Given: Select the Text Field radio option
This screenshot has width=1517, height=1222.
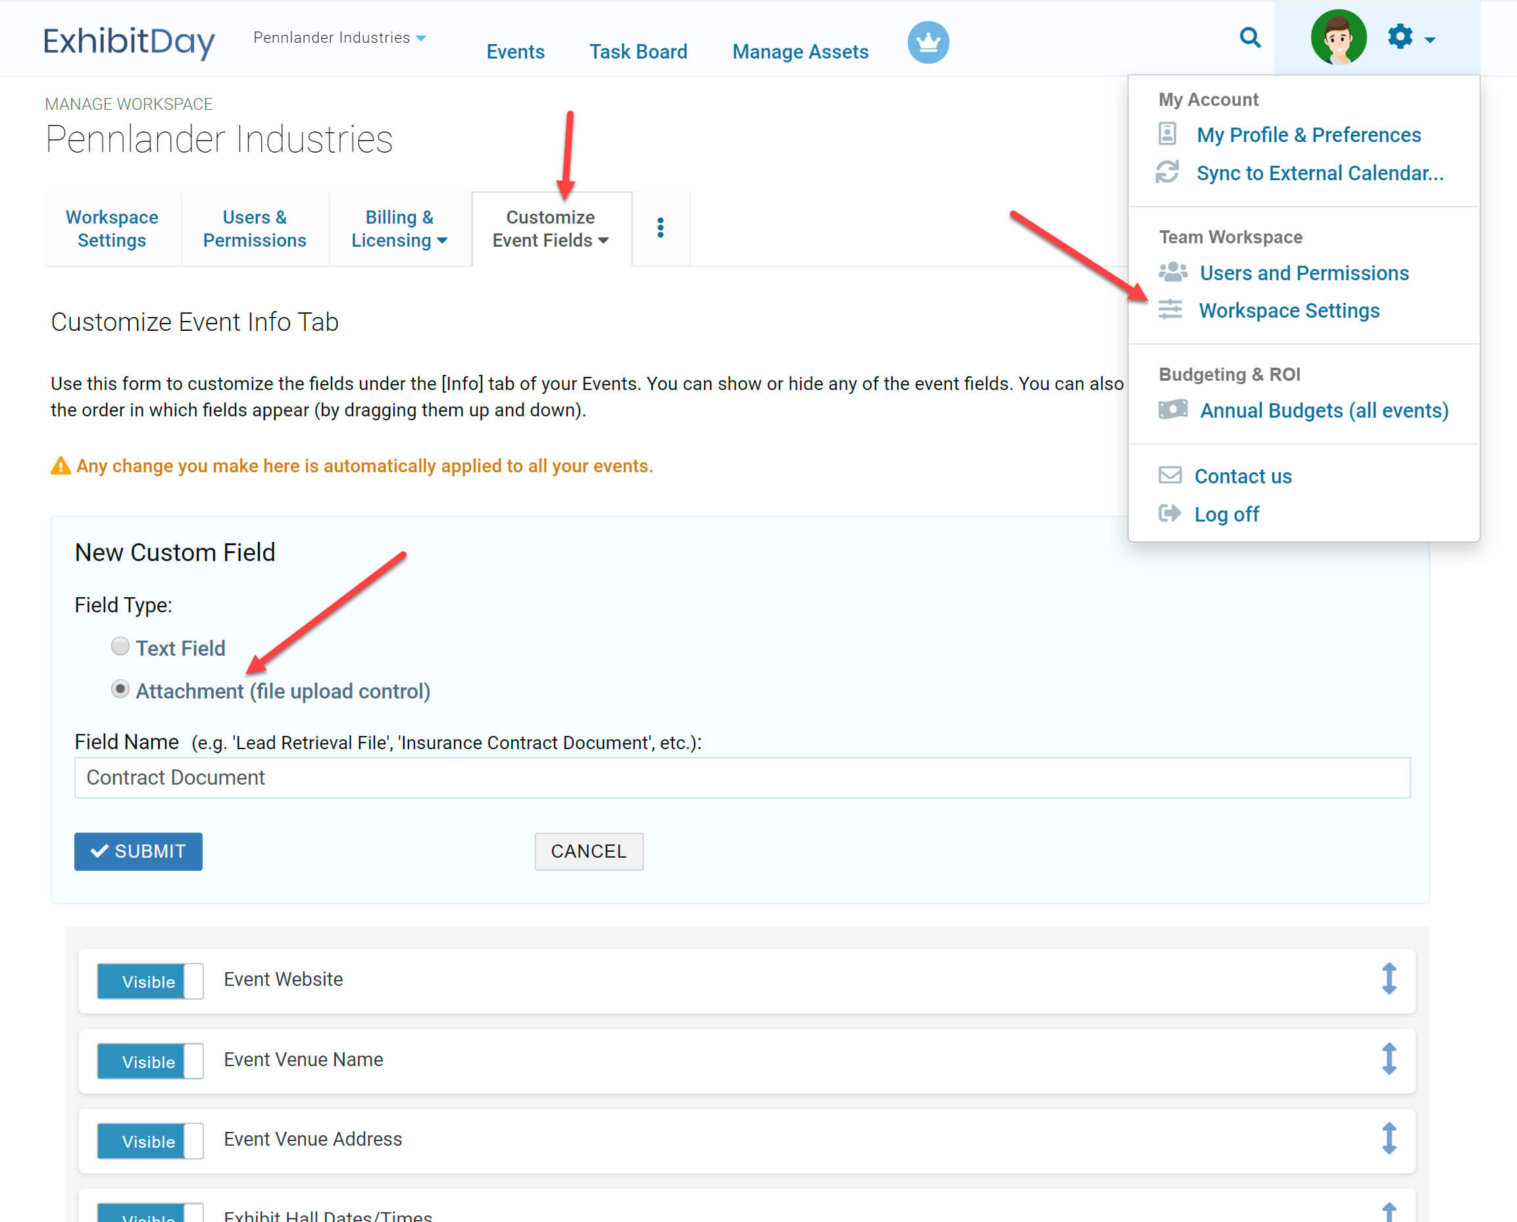Looking at the screenshot, I should pyautogui.click(x=120, y=647).
